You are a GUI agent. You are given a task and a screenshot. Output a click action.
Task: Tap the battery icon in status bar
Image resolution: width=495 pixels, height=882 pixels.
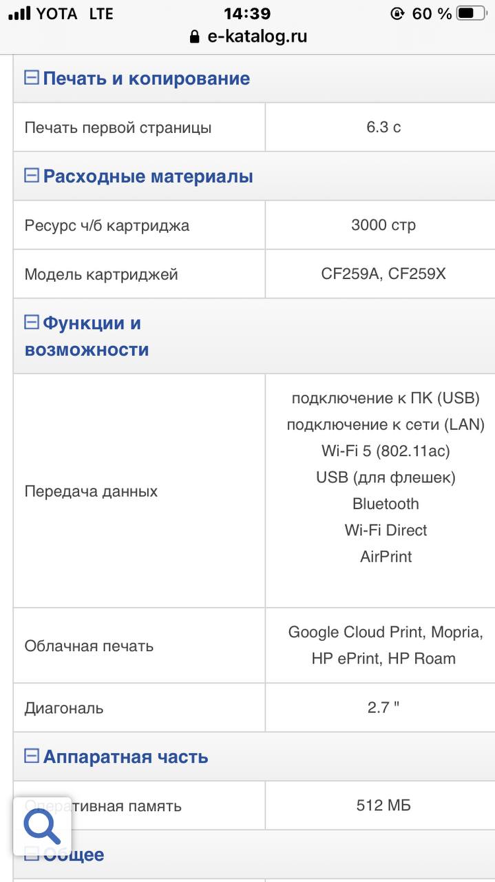pyautogui.click(x=470, y=13)
